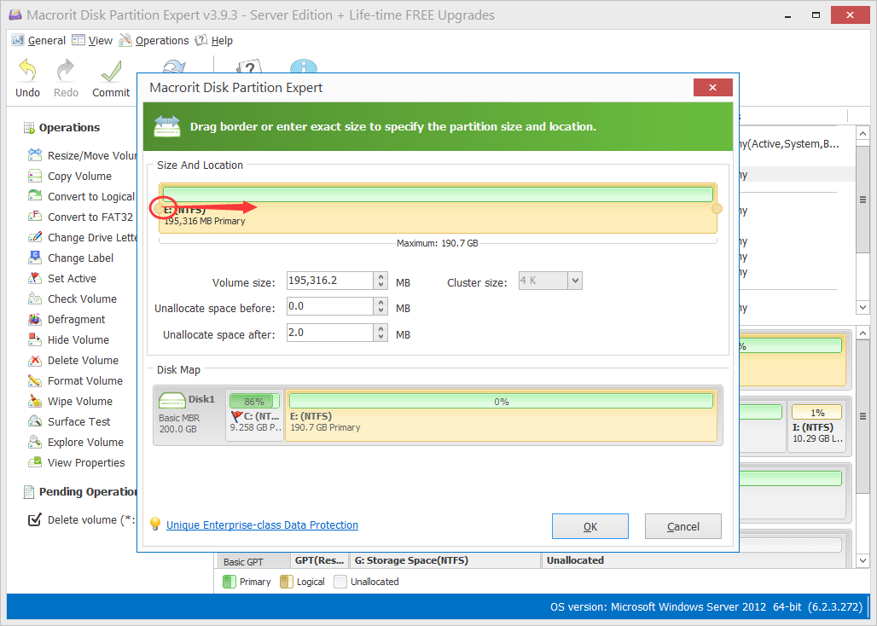Select the Format Volume icon
877x626 pixels.
[35, 380]
